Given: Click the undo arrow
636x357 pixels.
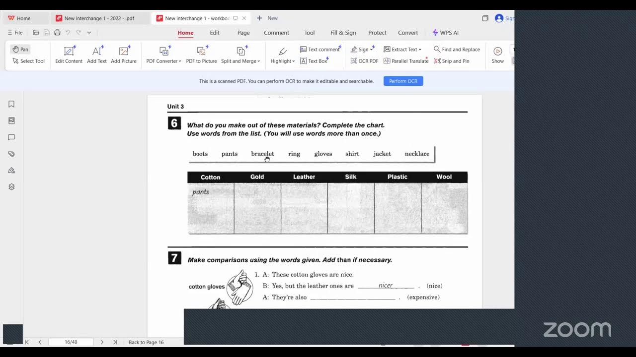Looking at the screenshot, I should [68, 33].
